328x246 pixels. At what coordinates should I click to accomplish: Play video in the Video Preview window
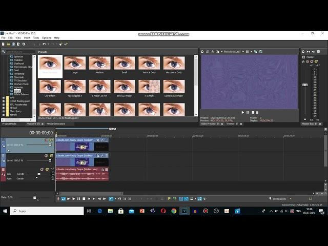tap(242, 113)
